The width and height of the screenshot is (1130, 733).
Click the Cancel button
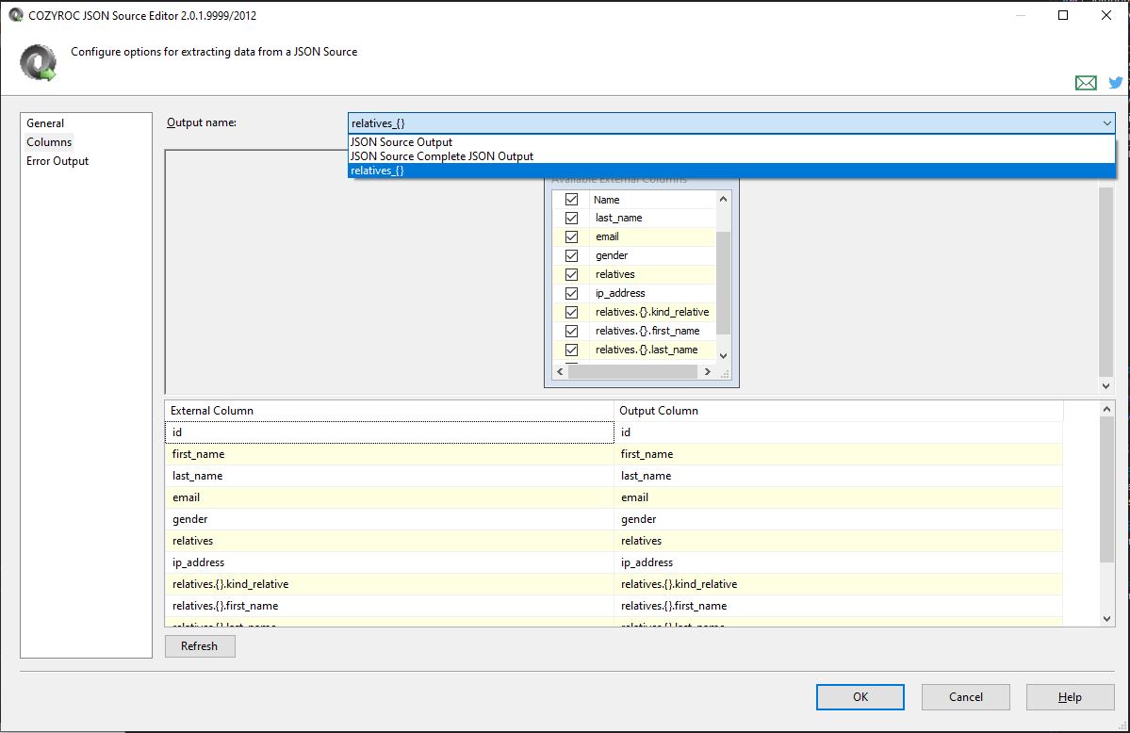[966, 697]
